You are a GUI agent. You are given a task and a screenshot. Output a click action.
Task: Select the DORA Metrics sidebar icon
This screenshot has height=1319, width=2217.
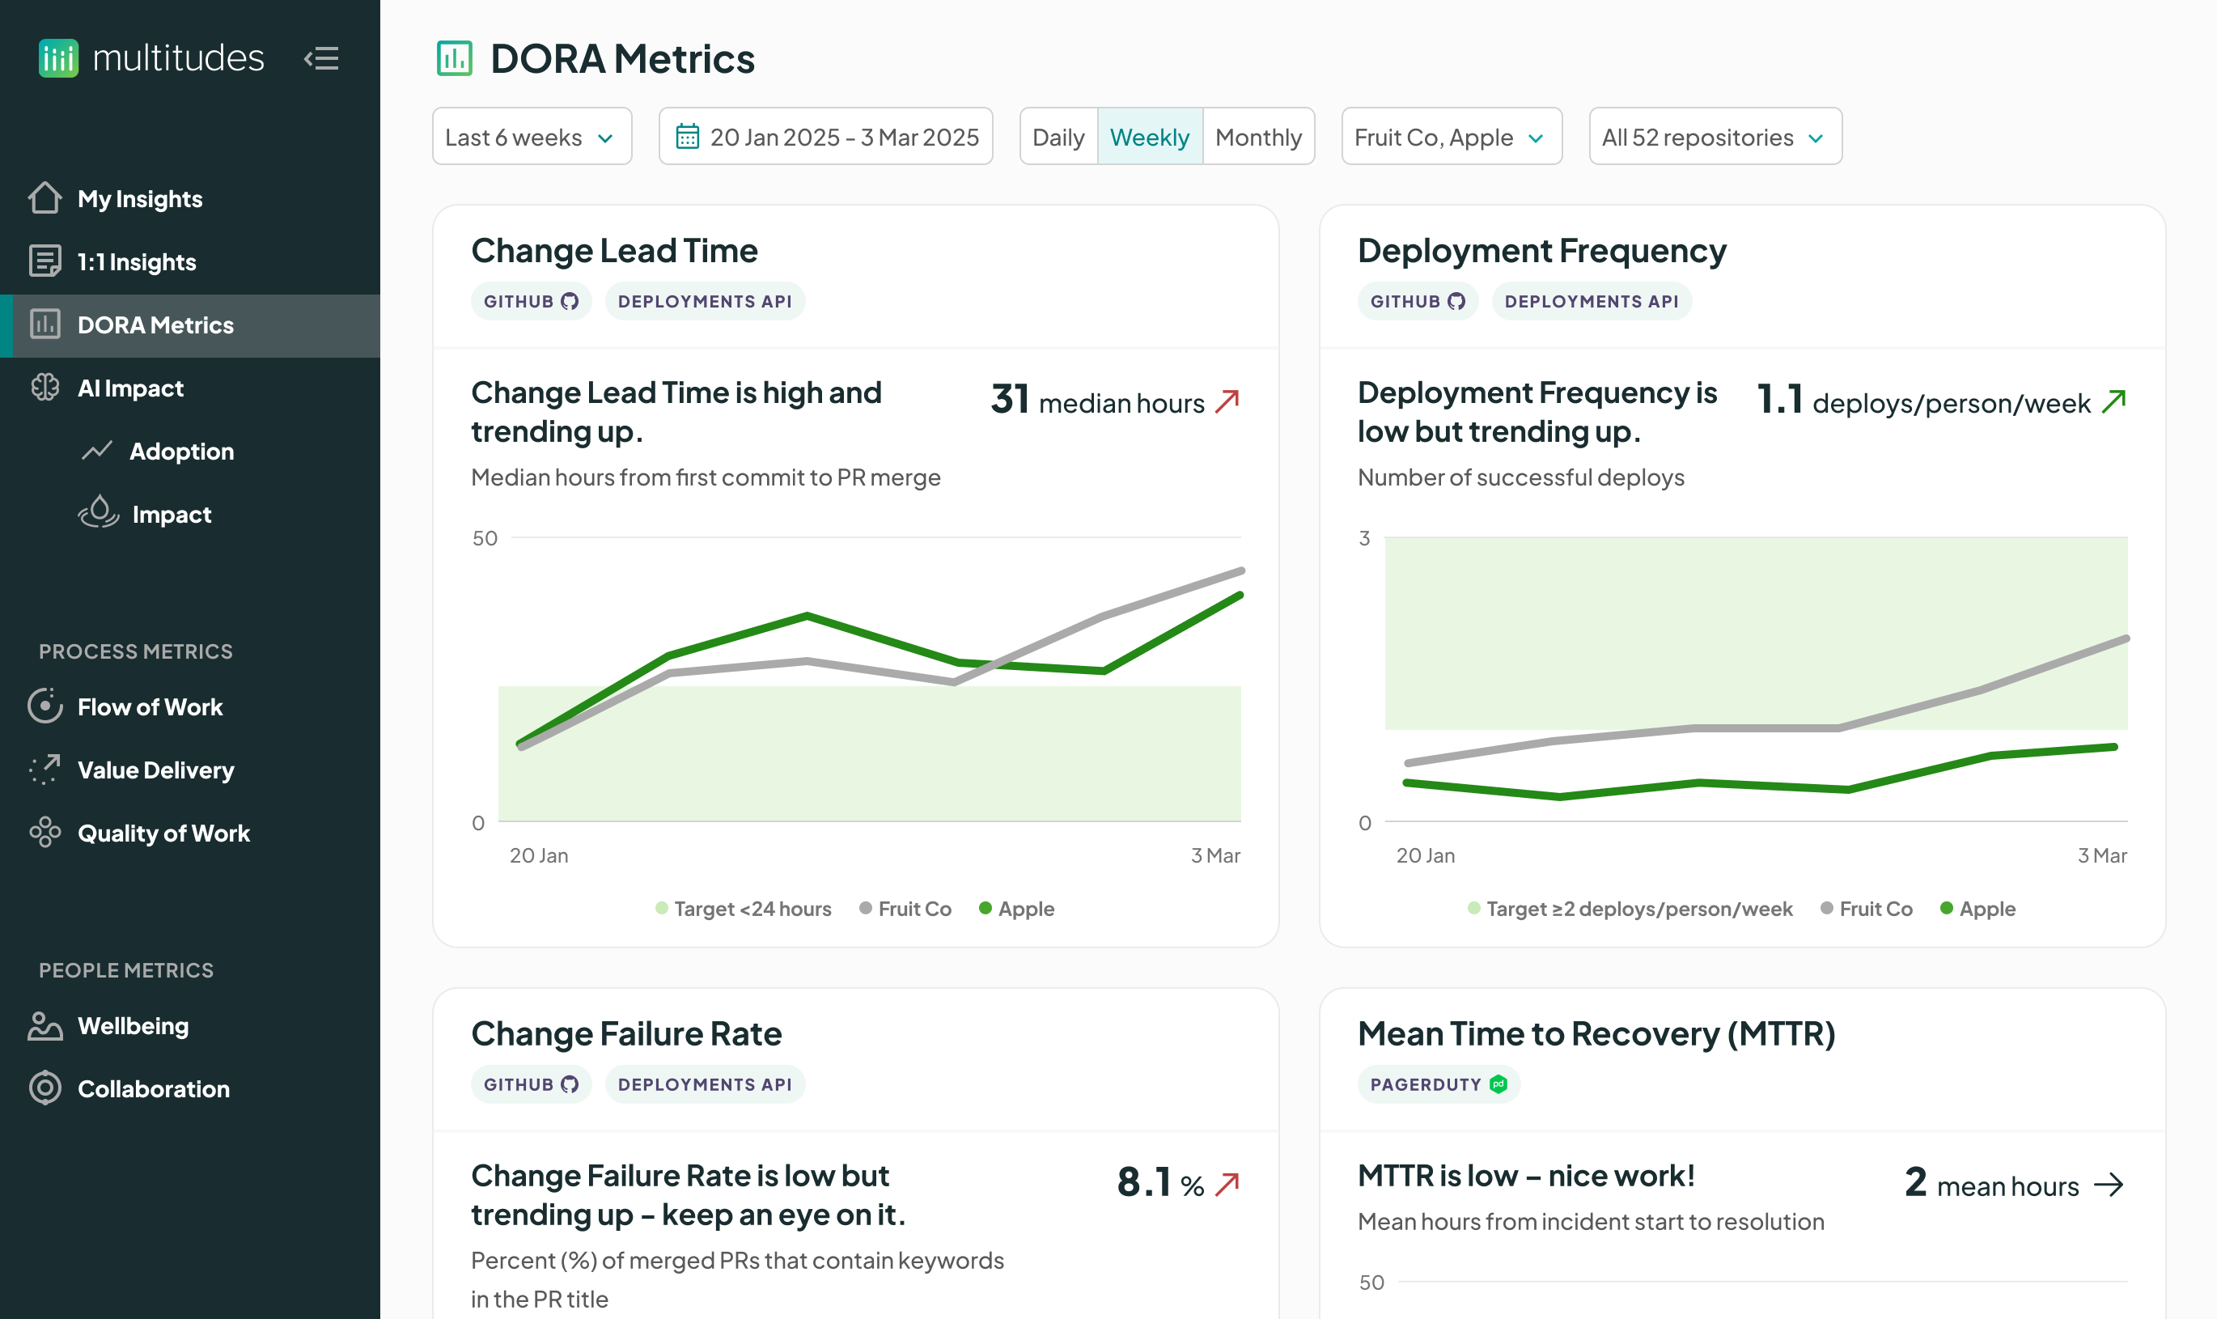pyautogui.click(x=44, y=325)
